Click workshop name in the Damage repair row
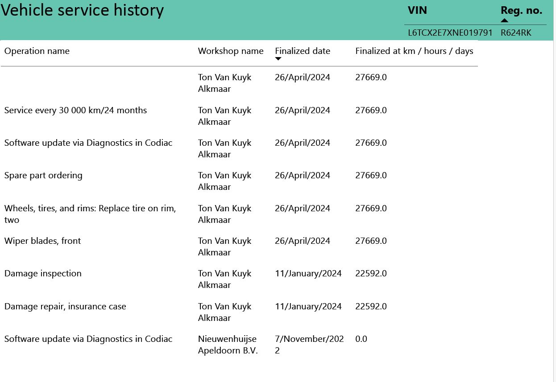 click(225, 312)
